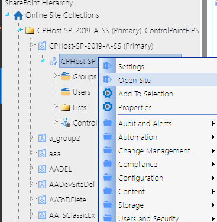Open the Automation submenu
Screen dimensions: 217x222
click(x=158, y=137)
